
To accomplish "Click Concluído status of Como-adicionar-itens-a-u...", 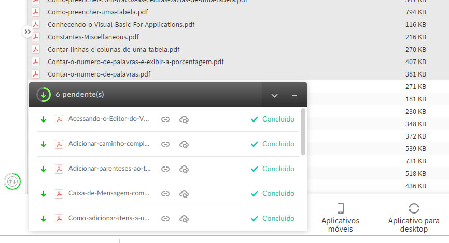I will click(273, 219).
